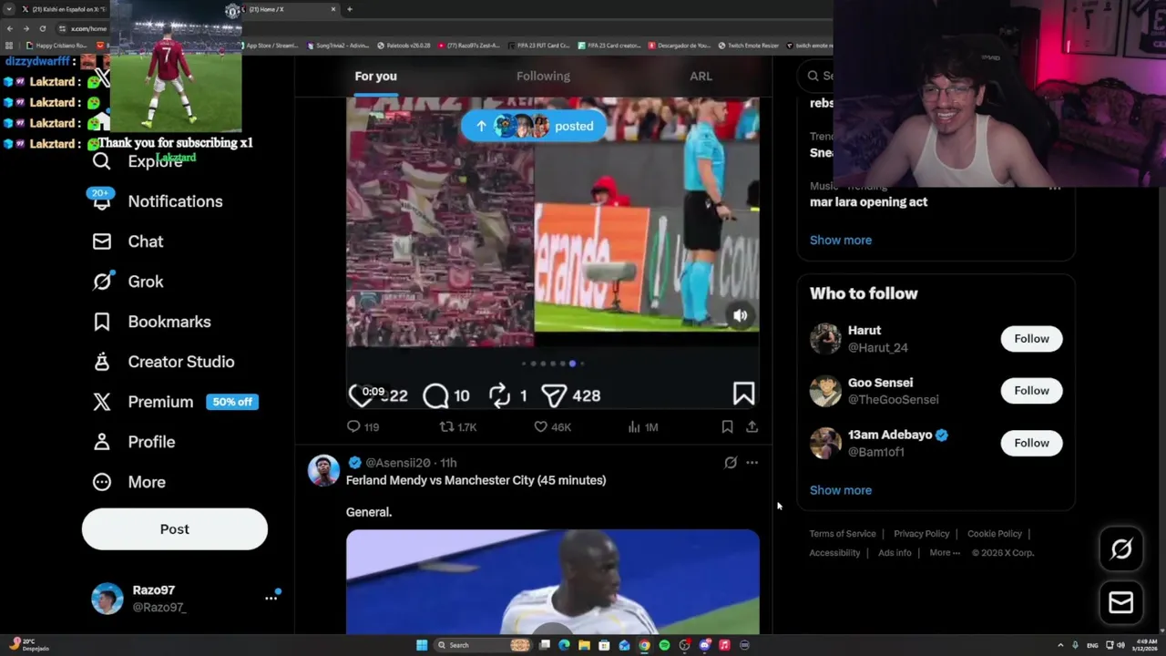Click the blue posted pill to see new posts
This screenshot has width=1166, height=656.
coord(534,126)
